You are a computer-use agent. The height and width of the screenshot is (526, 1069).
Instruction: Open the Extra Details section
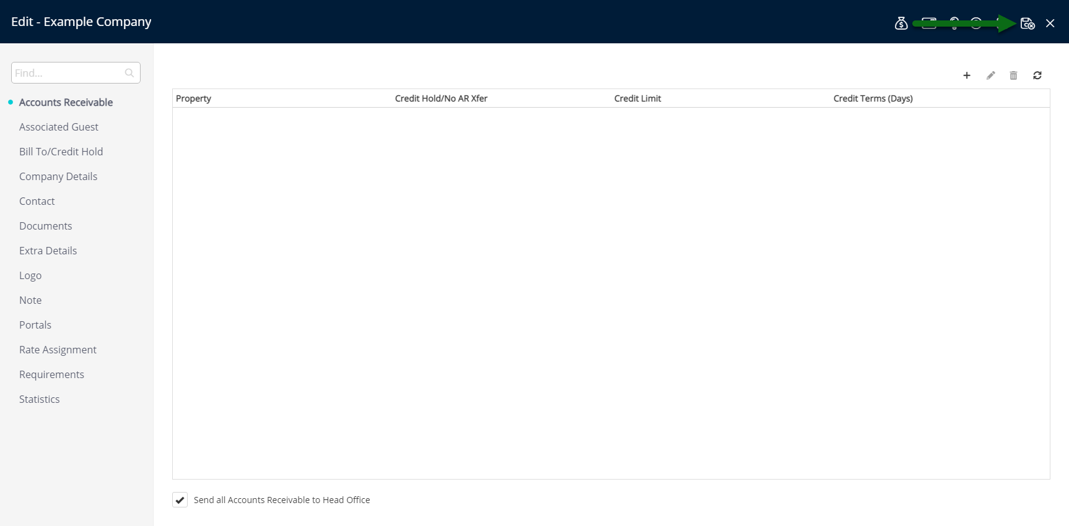(x=48, y=251)
